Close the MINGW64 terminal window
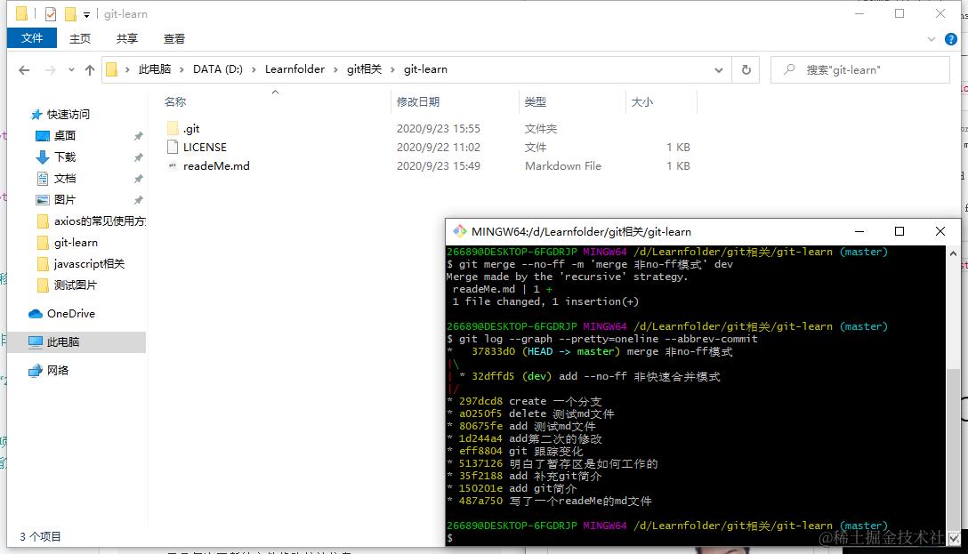 (940, 231)
